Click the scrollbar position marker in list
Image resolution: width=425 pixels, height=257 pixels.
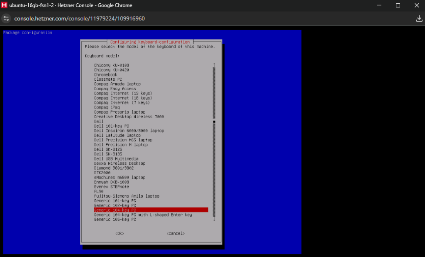(x=214, y=122)
